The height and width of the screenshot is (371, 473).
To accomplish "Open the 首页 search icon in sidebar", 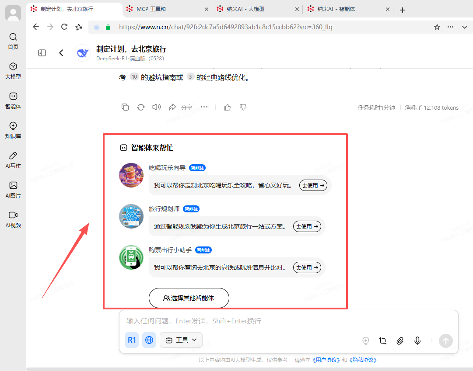I will 13,41.
